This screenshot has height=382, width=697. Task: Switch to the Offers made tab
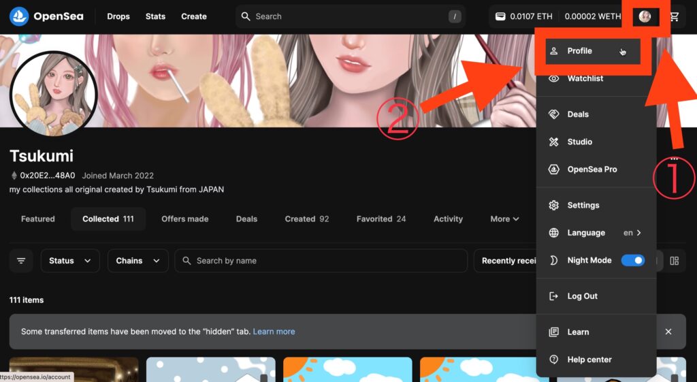pos(185,219)
